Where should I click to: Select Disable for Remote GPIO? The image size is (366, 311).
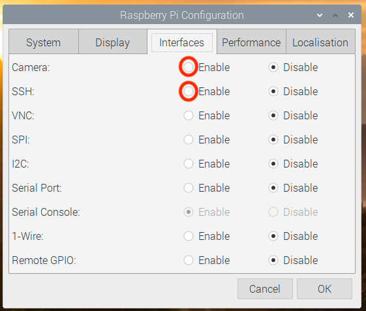click(x=273, y=260)
